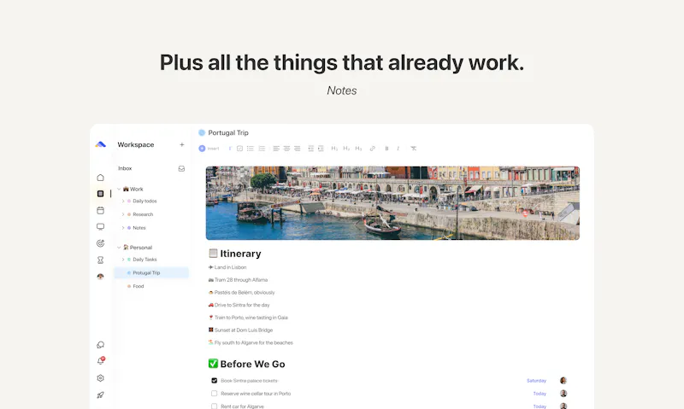Check the Rent car for Algarve checkbox
Viewport: 684px width, 409px height.
tap(215, 406)
